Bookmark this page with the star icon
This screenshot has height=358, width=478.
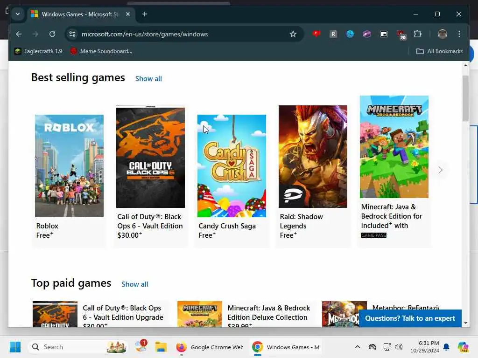pos(293,34)
